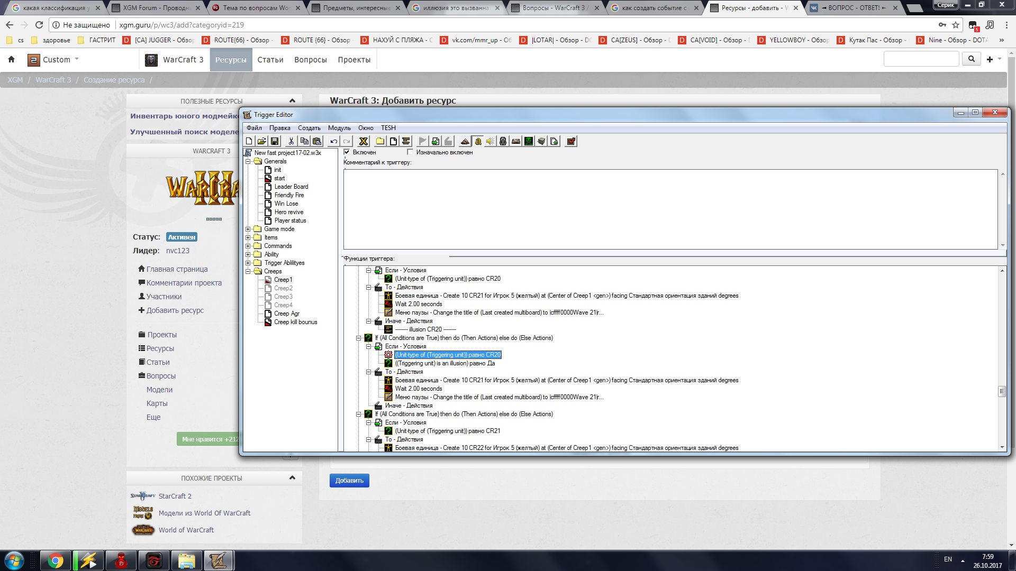Click the trigger functions vertical scrollbar thumb
1016x571 pixels.
click(1002, 391)
